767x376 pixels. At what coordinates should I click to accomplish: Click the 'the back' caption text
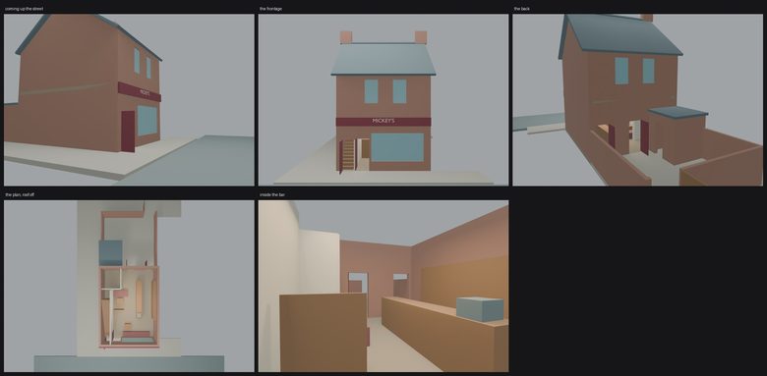pos(521,9)
